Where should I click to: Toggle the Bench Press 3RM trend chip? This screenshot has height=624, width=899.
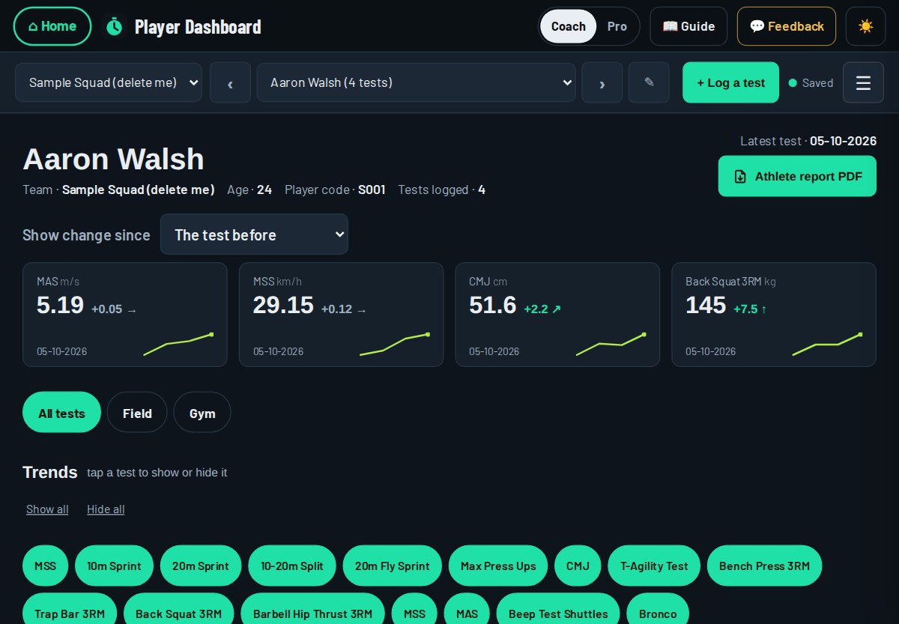click(x=764, y=566)
